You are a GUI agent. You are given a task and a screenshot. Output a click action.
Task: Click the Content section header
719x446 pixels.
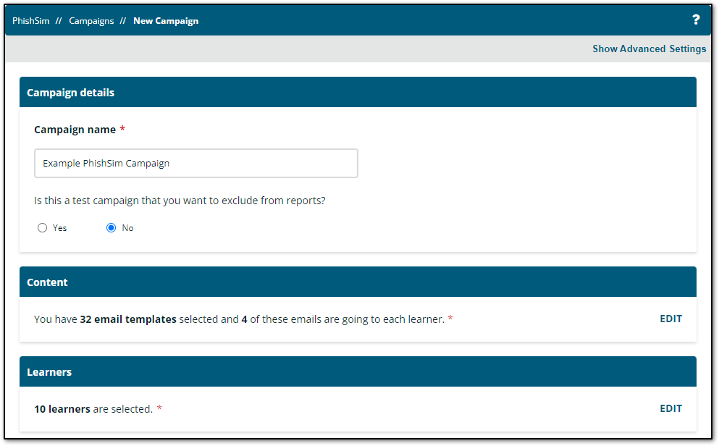pyautogui.click(x=47, y=282)
